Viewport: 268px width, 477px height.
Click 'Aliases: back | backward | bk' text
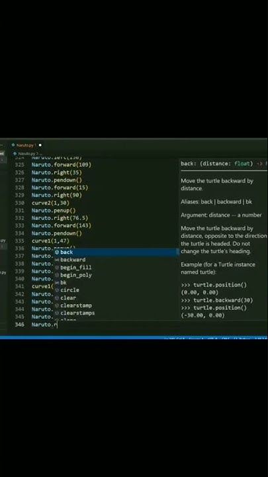coord(216,201)
